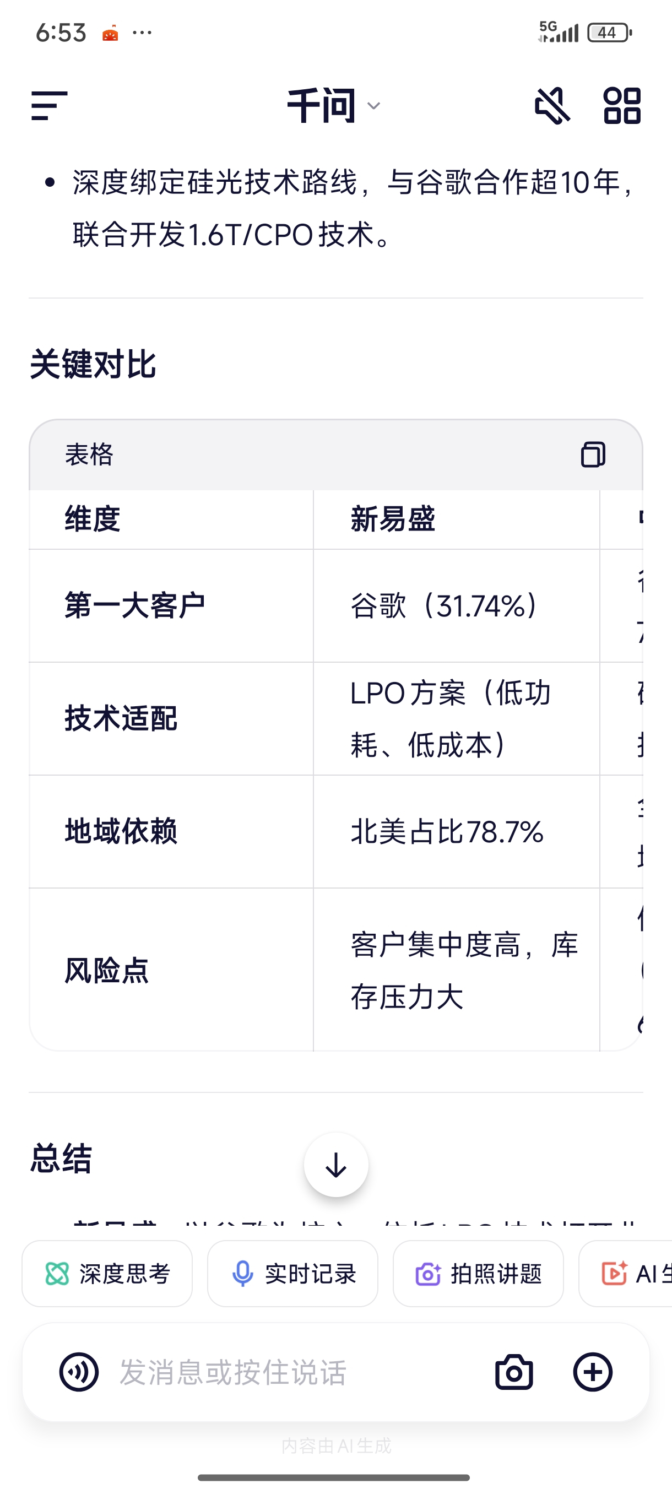Select the 第一大客户 row label
This screenshot has width=672, height=1494.
[x=134, y=605]
